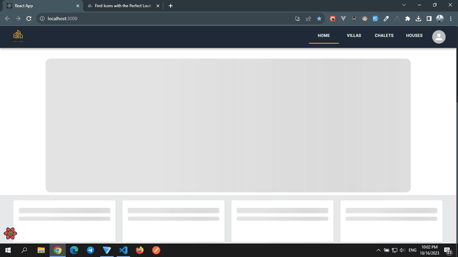
Task: Show hidden system tray icons
Action: tap(378, 250)
